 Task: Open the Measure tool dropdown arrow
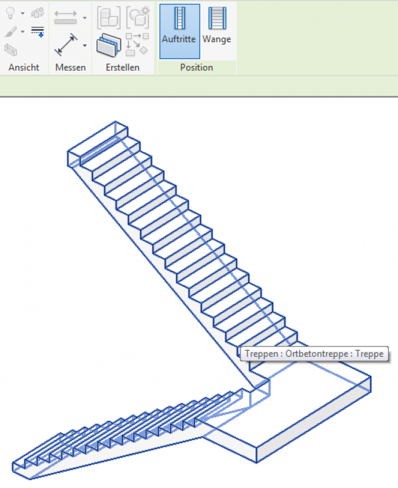pyautogui.click(x=84, y=45)
